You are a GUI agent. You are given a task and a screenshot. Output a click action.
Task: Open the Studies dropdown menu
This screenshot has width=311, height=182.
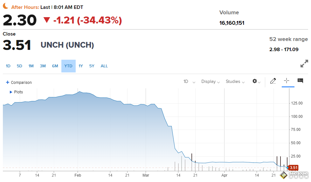(235, 82)
